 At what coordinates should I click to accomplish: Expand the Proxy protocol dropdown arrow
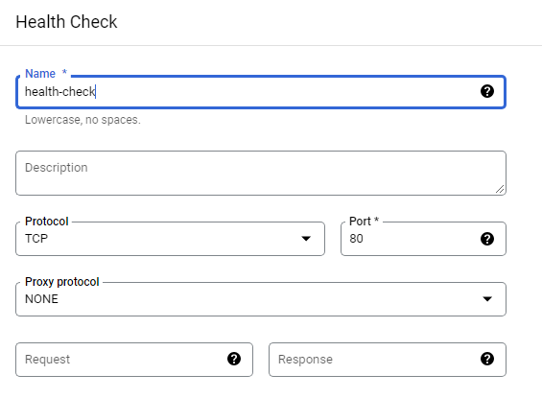[487, 299]
